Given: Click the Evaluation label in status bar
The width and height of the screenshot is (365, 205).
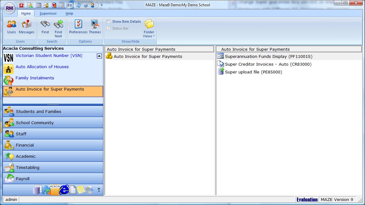Looking at the screenshot, I should (307, 199).
